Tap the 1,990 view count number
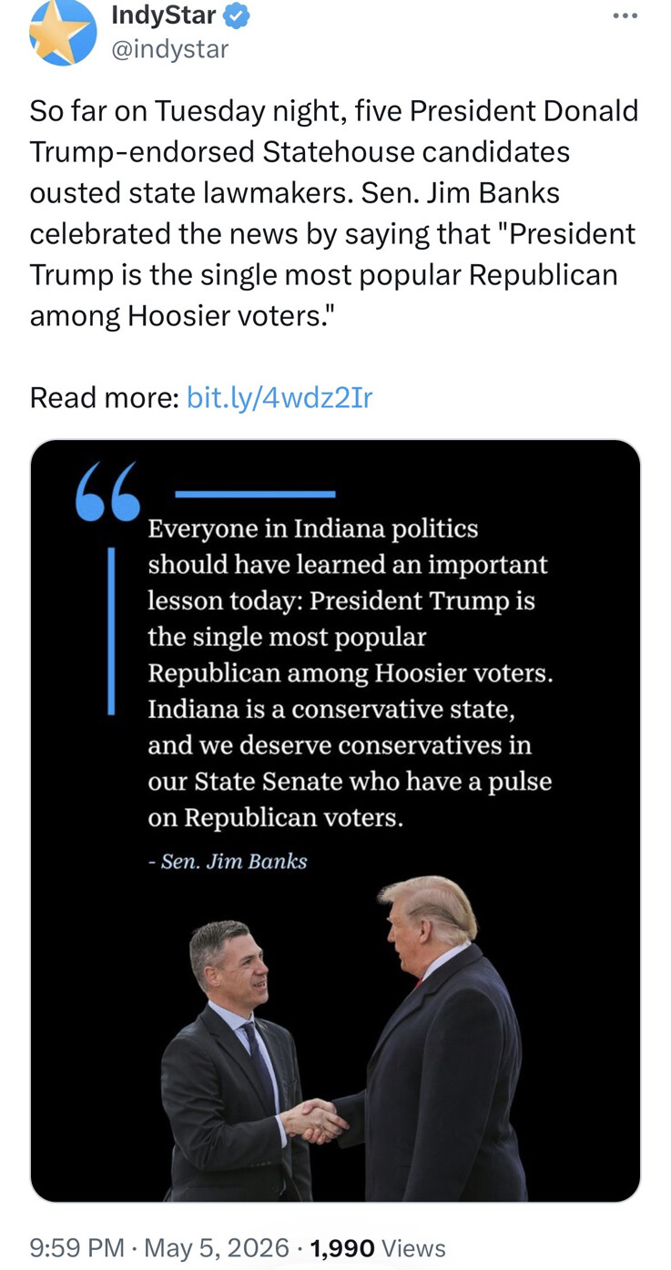Image resolution: width=671 pixels, height=1270 pixels. tap(341, 1247)
